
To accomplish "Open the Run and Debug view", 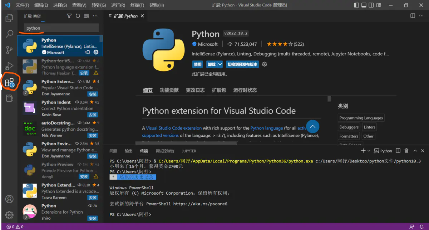I will 9,66.
